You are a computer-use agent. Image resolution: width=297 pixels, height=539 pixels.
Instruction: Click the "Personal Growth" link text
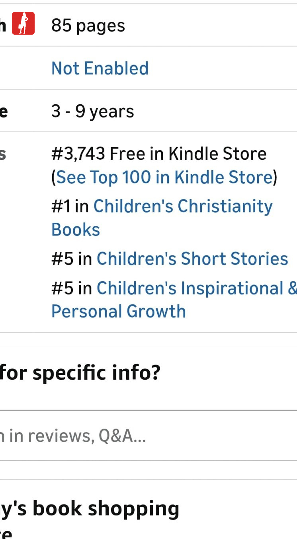tap(119, 312)
